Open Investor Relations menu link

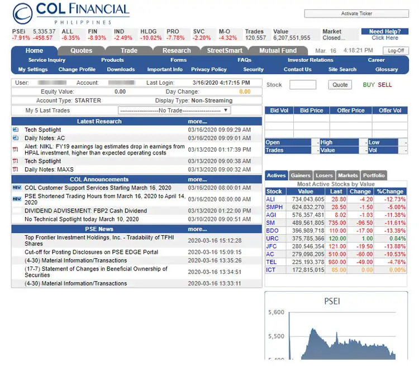(x=310, y=60)
